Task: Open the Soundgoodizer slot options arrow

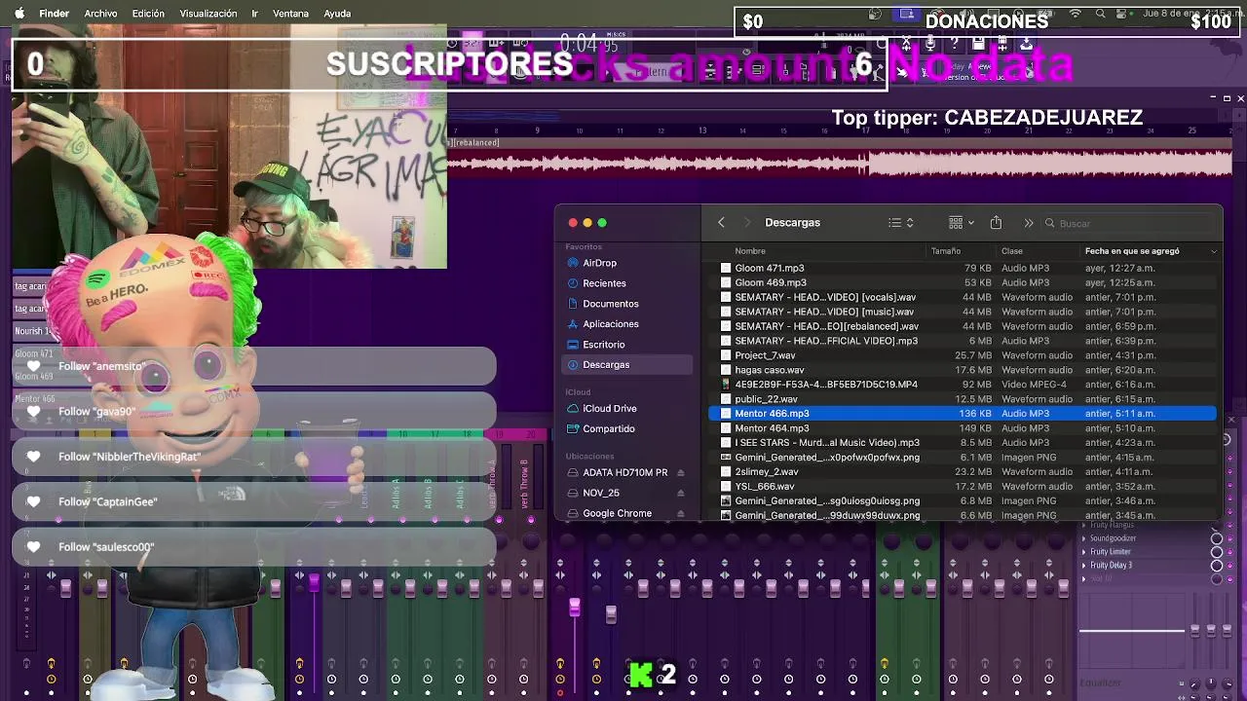Action: pos(1083,538)
